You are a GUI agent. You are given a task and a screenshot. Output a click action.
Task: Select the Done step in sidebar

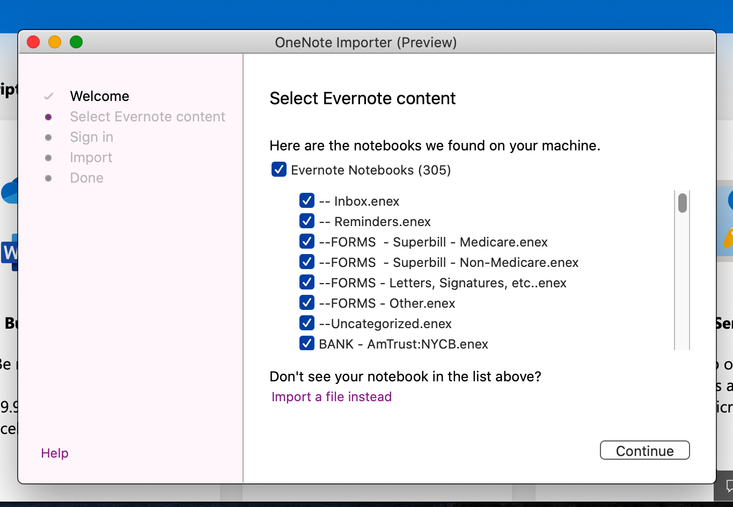click(87, 178)
